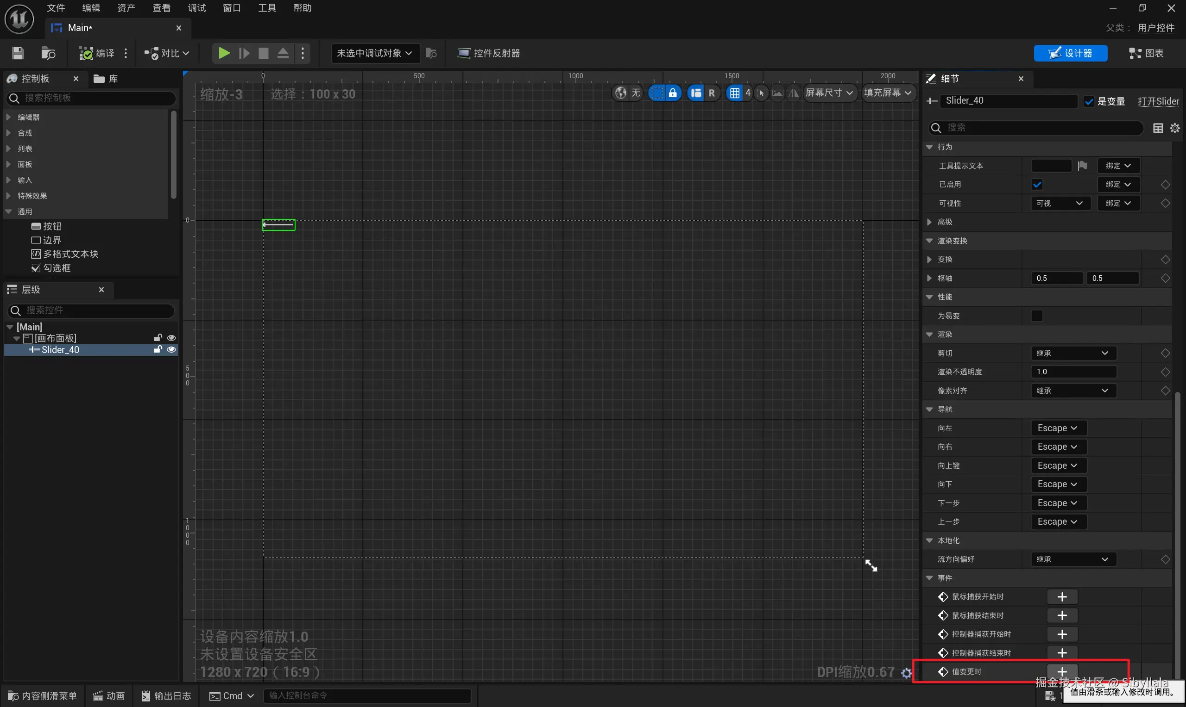
Task: Add event for 鼠标捕获开始时
Action: click(1061, 596)
